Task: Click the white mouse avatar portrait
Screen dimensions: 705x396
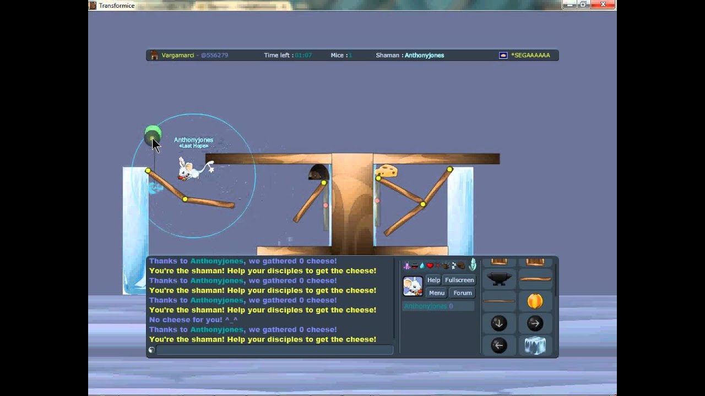Action: 413,286
